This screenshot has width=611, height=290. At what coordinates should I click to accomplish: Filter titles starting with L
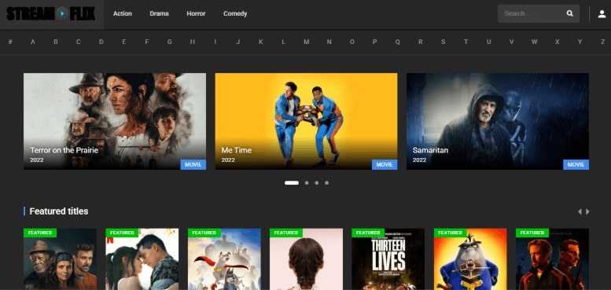point(284,42)
